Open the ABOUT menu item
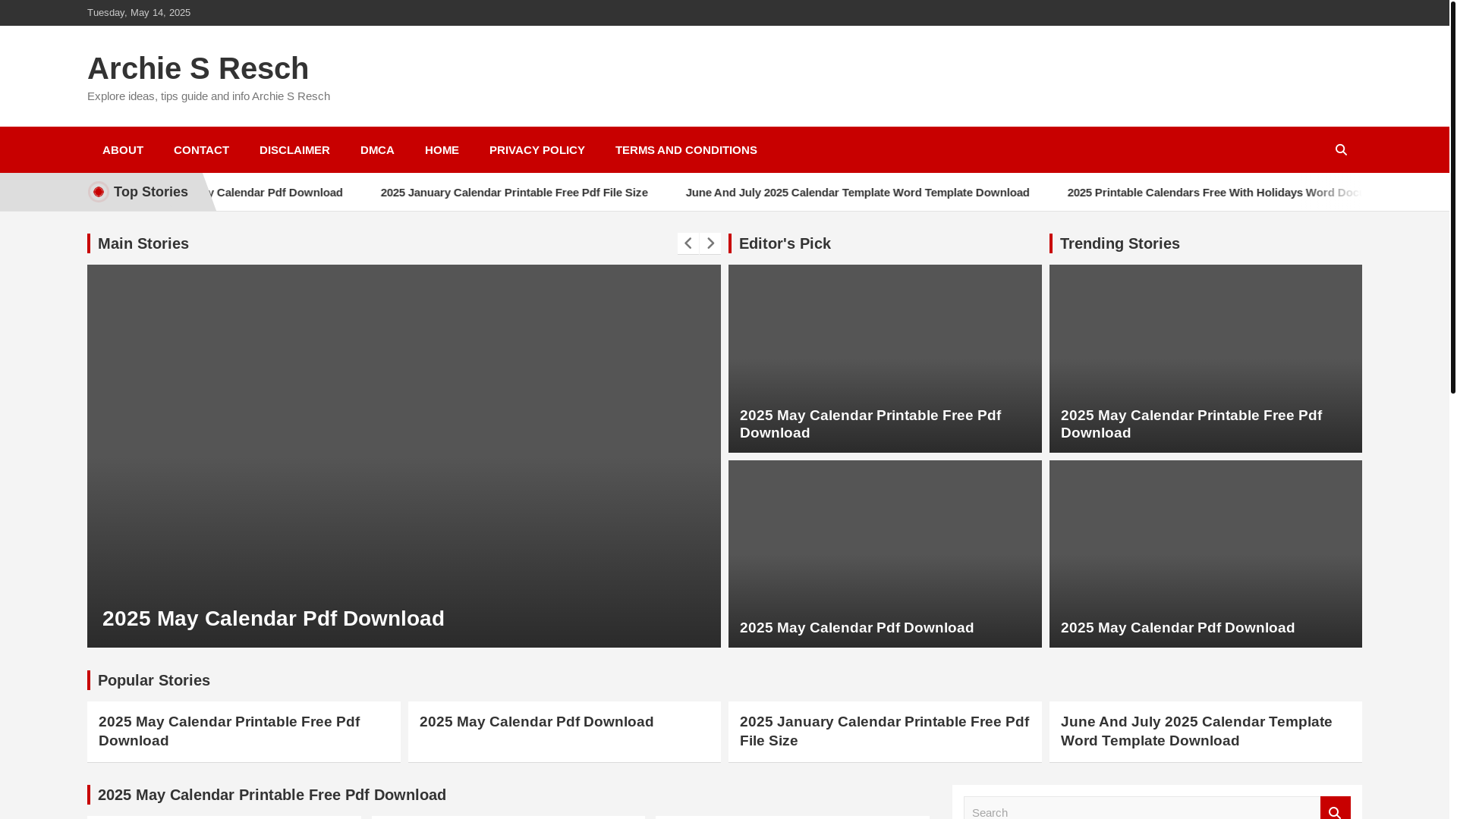 [x=123, y=150]
